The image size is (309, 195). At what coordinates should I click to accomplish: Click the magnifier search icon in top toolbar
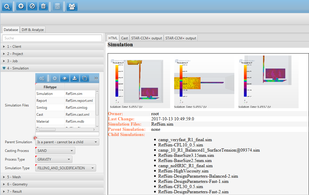pyautogui.click(x=7, y=6)
